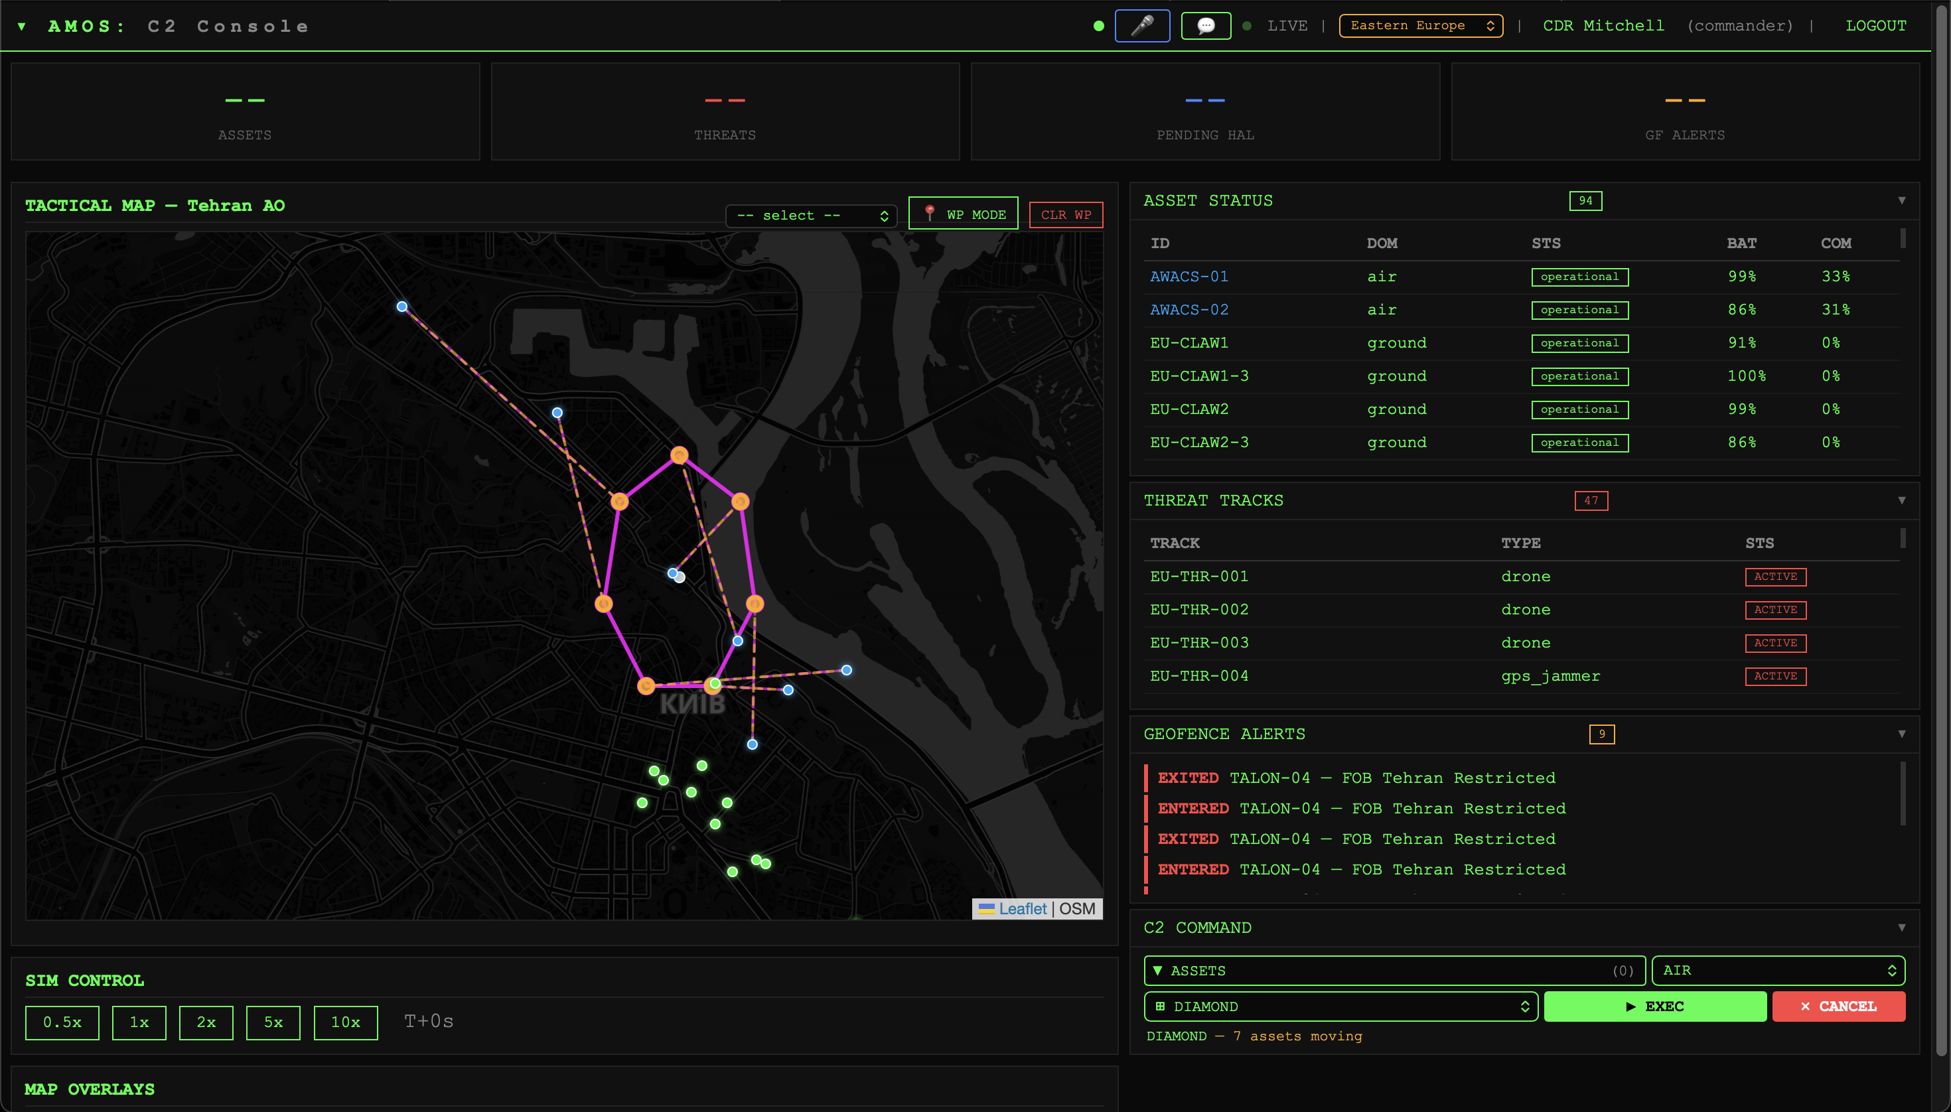Viewport: 1951px width, 1112px height.
Task: Click EU-CLAW1-3 in asset table
Action: point(1199,376)
